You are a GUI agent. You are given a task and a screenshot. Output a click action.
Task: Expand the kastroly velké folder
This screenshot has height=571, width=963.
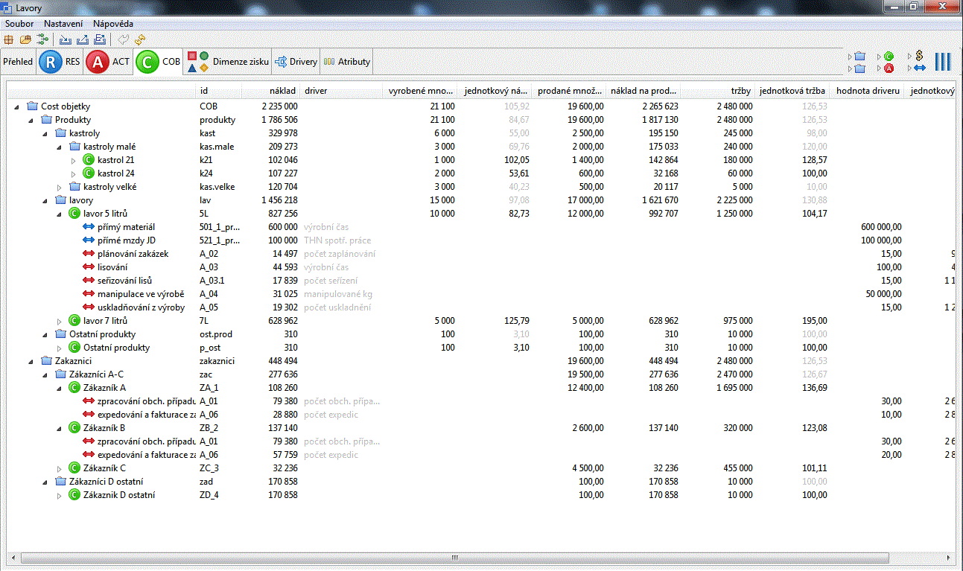(x=60, y=187)
